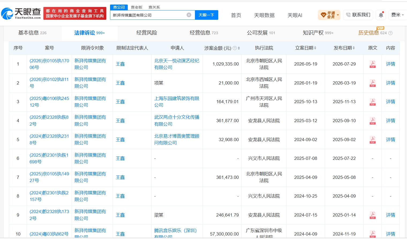The height and width of the screenshot is (239, 407).
Task: Open PDF original for row 4
Action: (372, 121)
